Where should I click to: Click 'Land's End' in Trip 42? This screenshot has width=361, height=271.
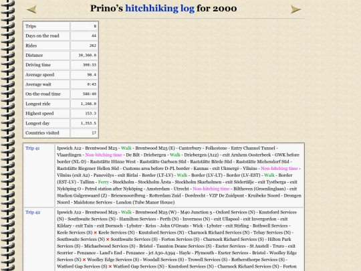coord(109,253)
